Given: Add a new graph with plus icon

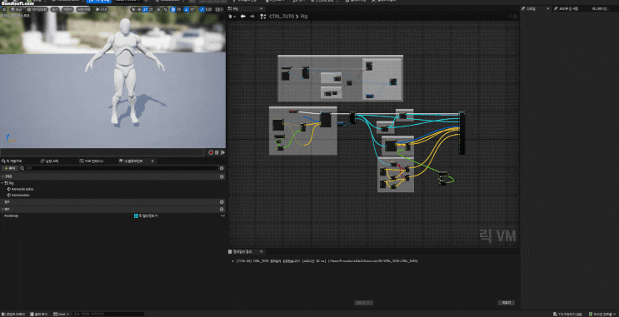Looking at the screenshot, I should point(222,176).
